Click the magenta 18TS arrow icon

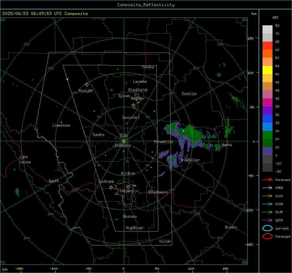267,220
